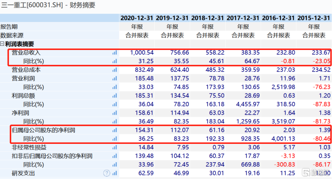
Task: Select the red -23.05 growth cell
Action: (322, 62)
